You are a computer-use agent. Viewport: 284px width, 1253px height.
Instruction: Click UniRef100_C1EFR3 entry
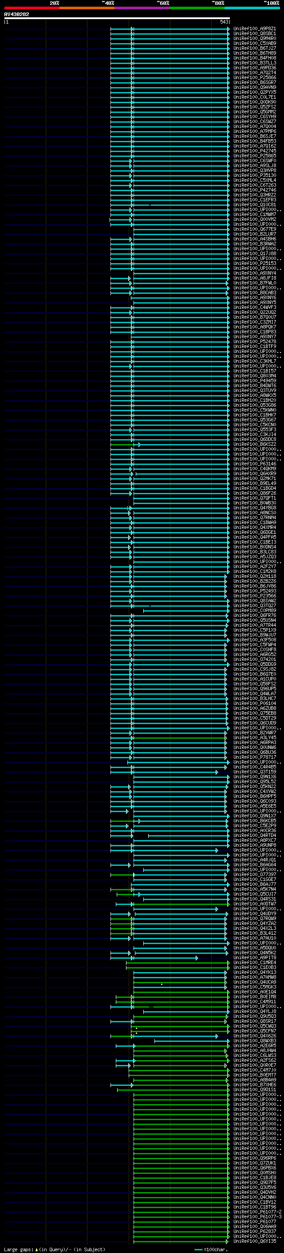point(255,200)
